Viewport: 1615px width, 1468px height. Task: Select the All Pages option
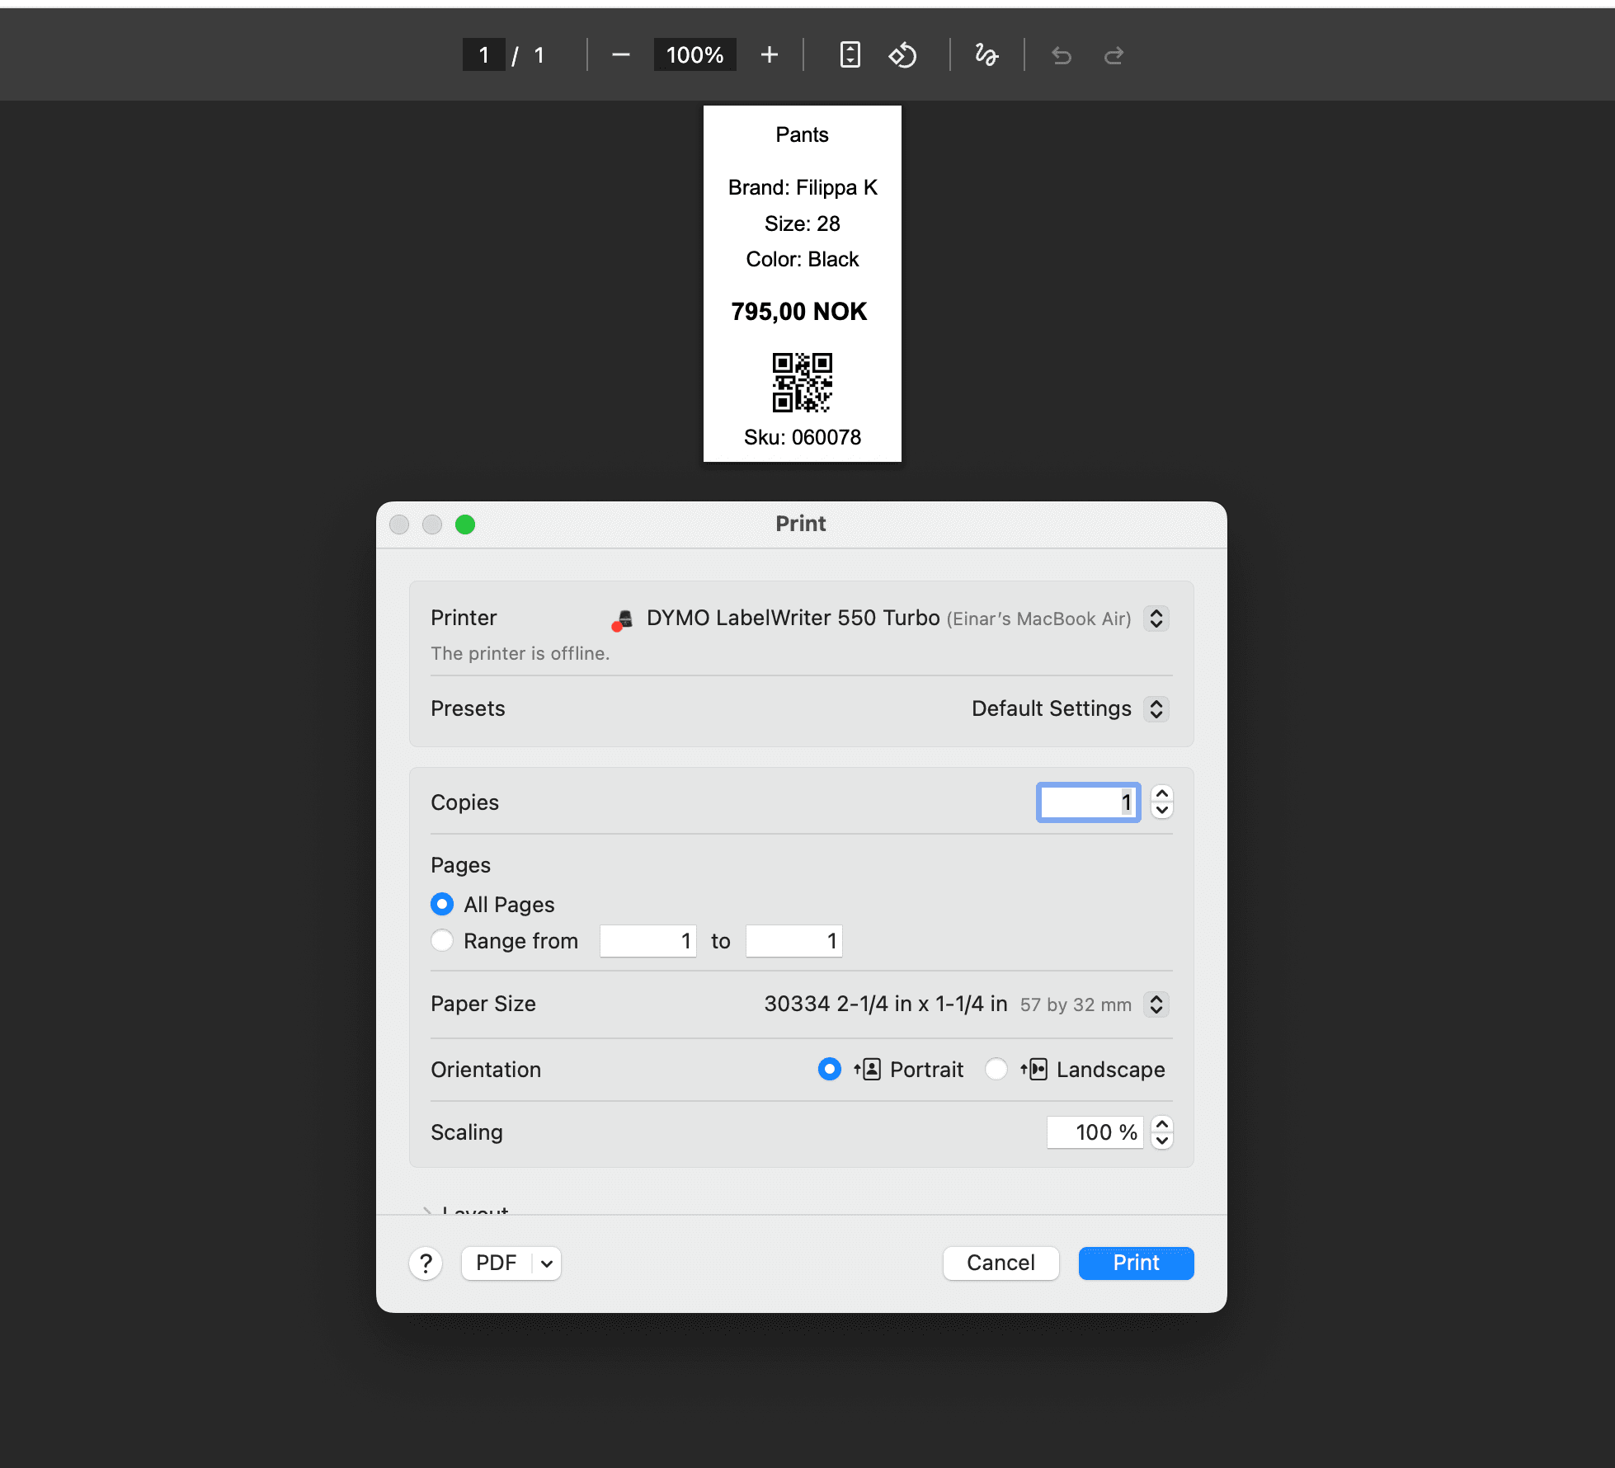(x=442, y=904)
